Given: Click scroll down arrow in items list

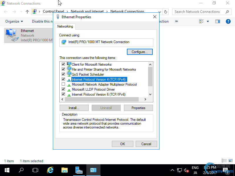Looking at the screenshot, I should coord(150,94).
